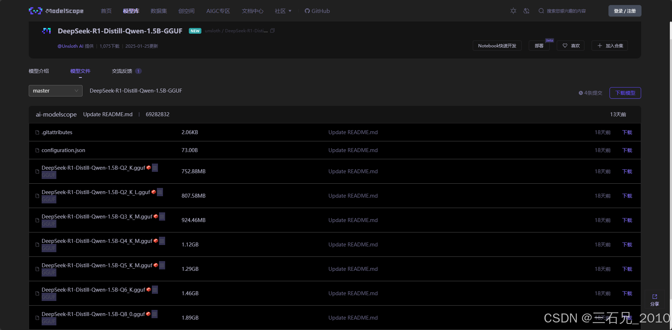
Task: Download Q2_K.gguf via 下载 link
Action: (x=627, y=171)
